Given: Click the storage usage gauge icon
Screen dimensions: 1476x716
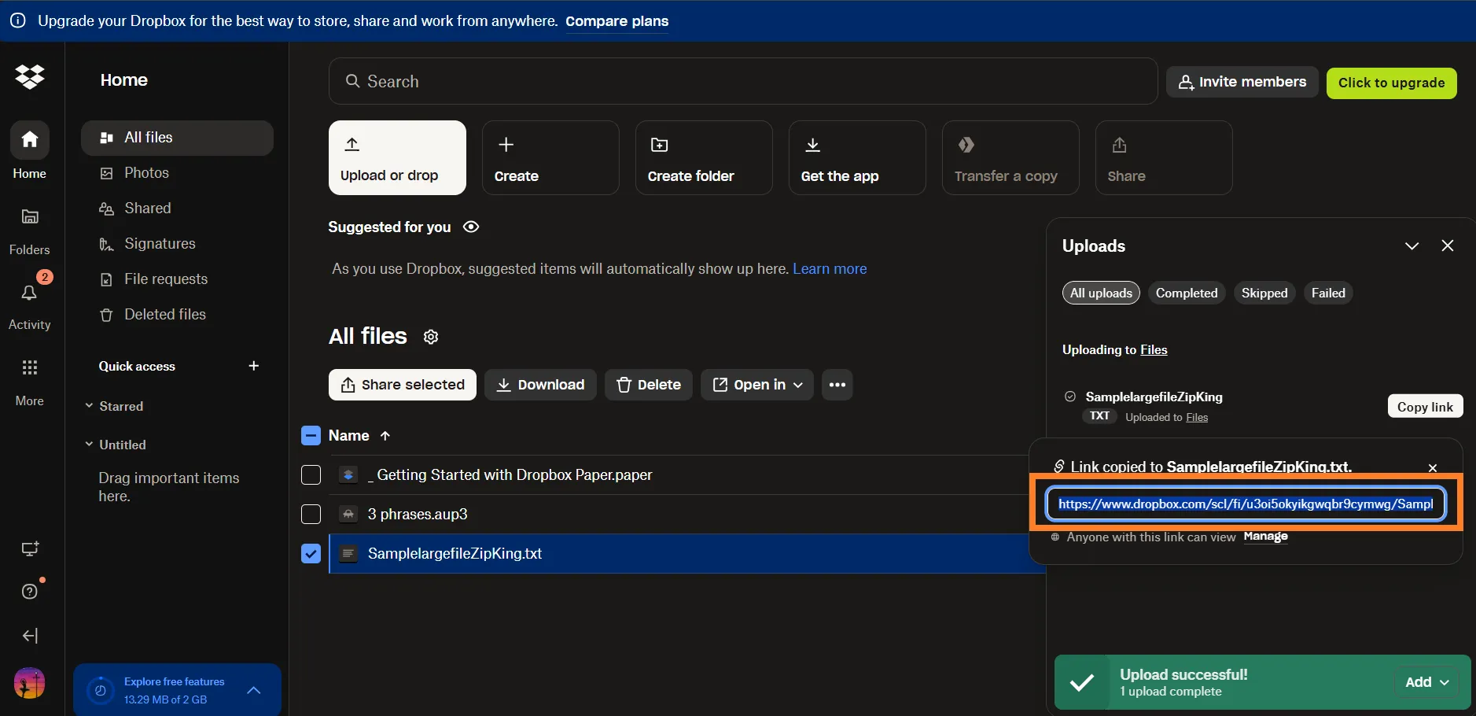Looking at the screenshot, I should coord(100,690).
